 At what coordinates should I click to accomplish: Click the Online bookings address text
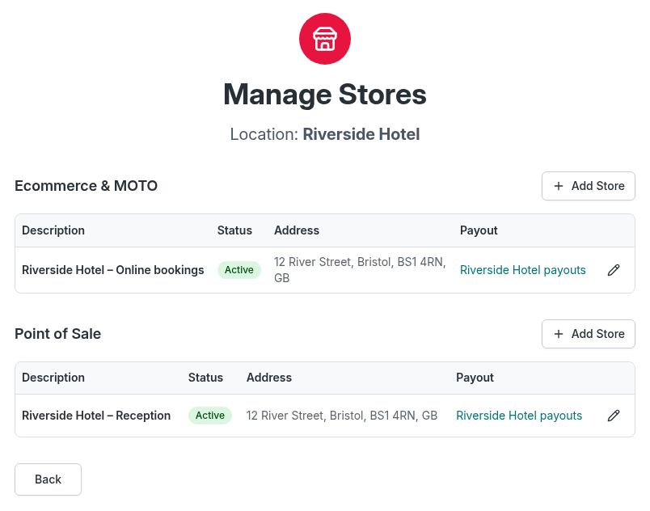[x=360, y=270]
